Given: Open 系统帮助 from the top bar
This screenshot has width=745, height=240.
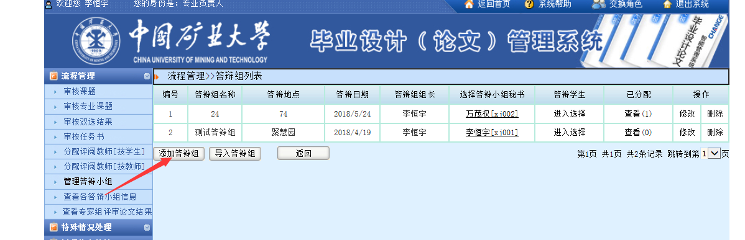Looking at the screenshot, I should click(x=555, y=4).
